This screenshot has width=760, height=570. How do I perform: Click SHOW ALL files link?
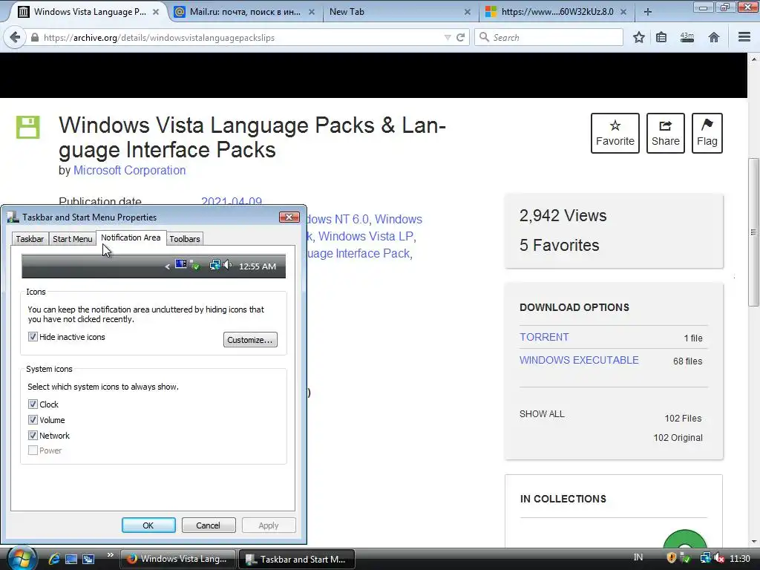pyautogui.click(x=542, y=414)
